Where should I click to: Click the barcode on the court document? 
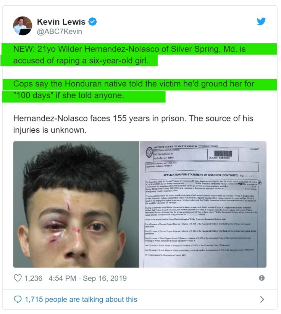tap(223, 154)
